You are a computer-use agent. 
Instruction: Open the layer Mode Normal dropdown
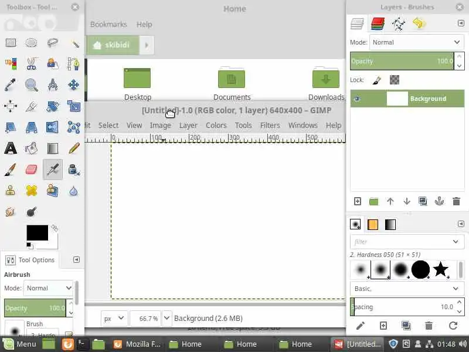(x=417, y=42)
